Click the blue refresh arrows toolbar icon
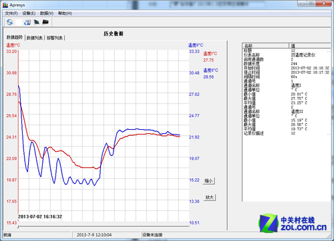Image resolution: width=334 pixels, height=241 pixels. tap(9, 22)
